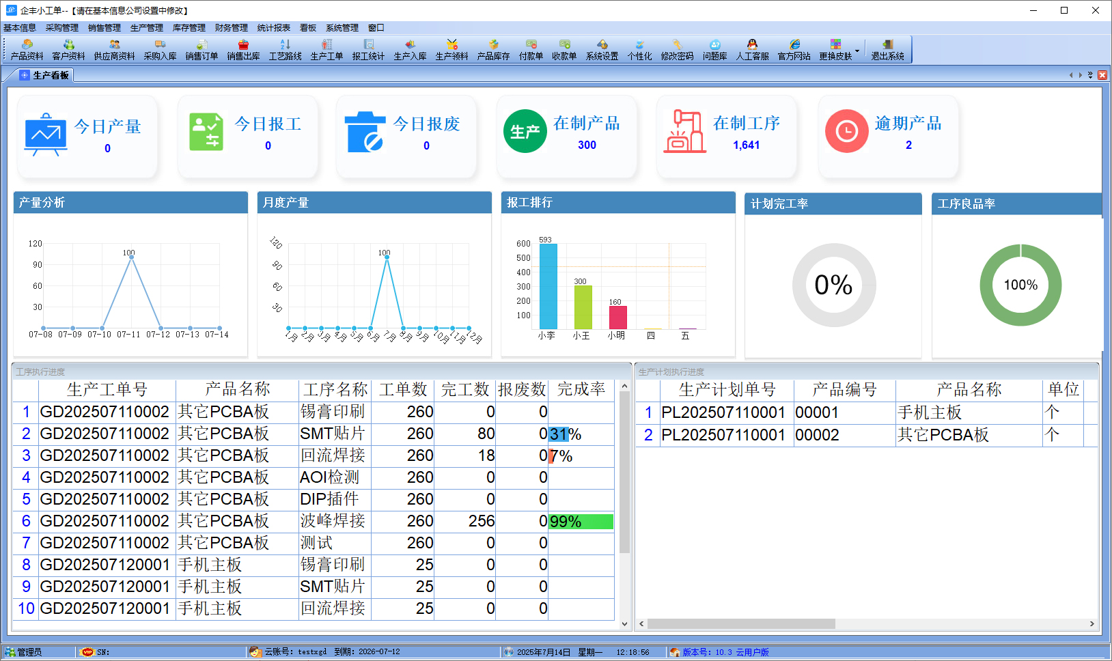Open the 统计报表 menu
1112x661 pixels.
tap(273, 28)
